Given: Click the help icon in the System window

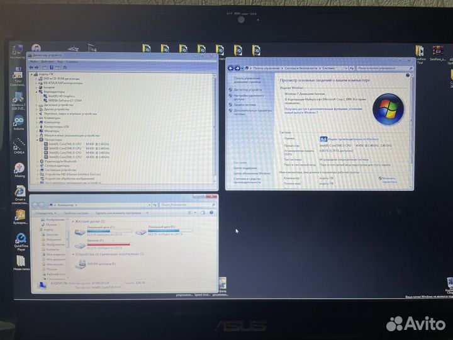Looking at the screenshot, I should point(407,75).
